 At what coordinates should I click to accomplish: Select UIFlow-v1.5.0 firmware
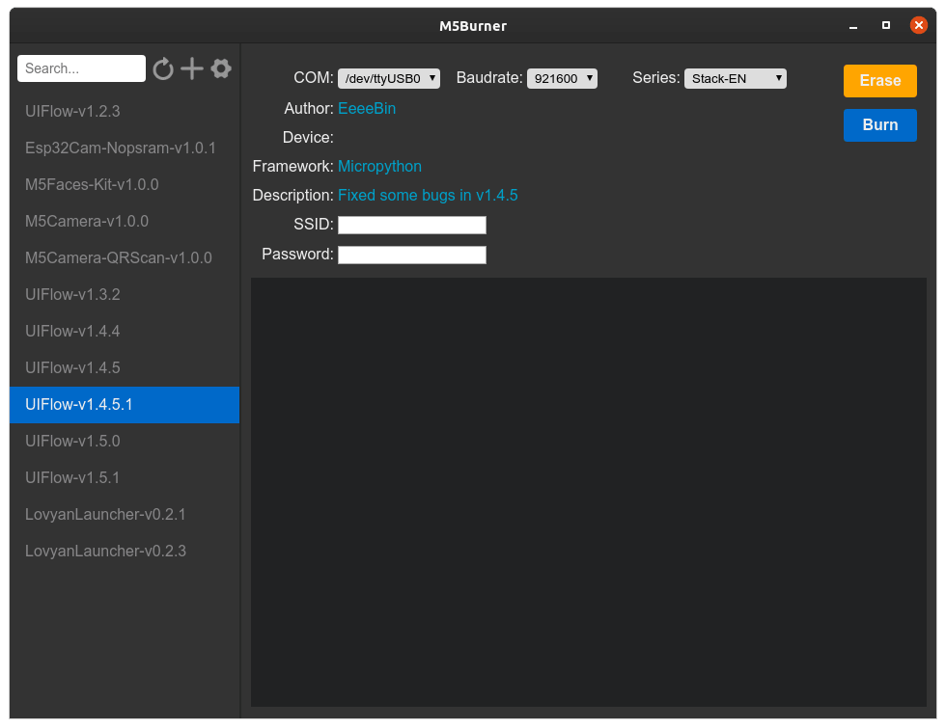point(125,442)
